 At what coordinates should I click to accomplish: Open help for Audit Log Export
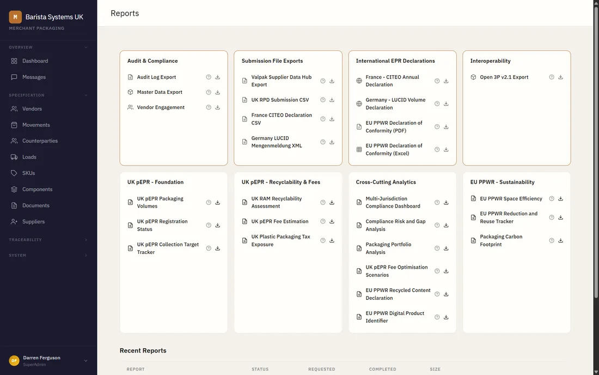pos(209,77)
